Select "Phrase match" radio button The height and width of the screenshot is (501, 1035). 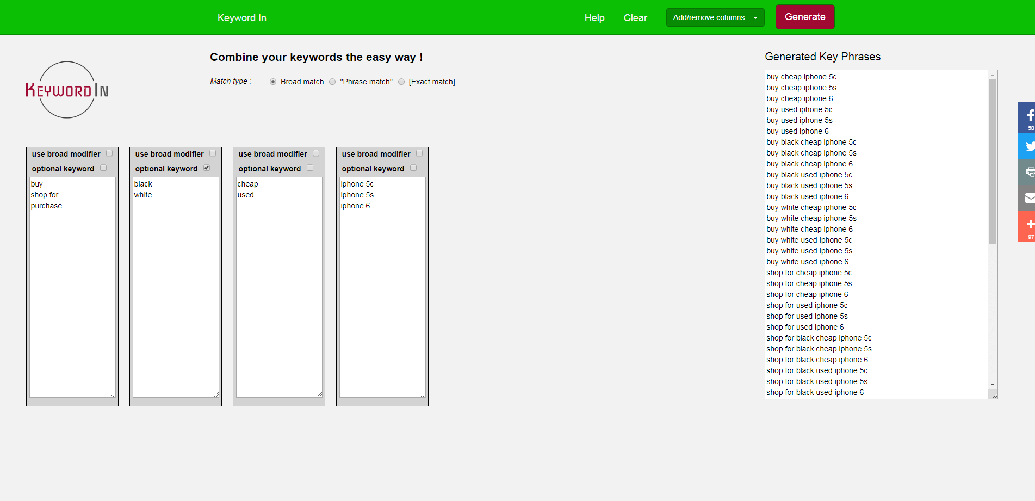pyautogui.click(x=332, y=82)
